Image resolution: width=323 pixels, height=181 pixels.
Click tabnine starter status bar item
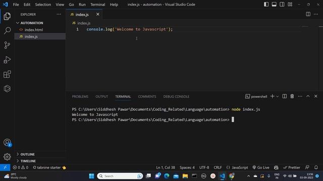49,167
